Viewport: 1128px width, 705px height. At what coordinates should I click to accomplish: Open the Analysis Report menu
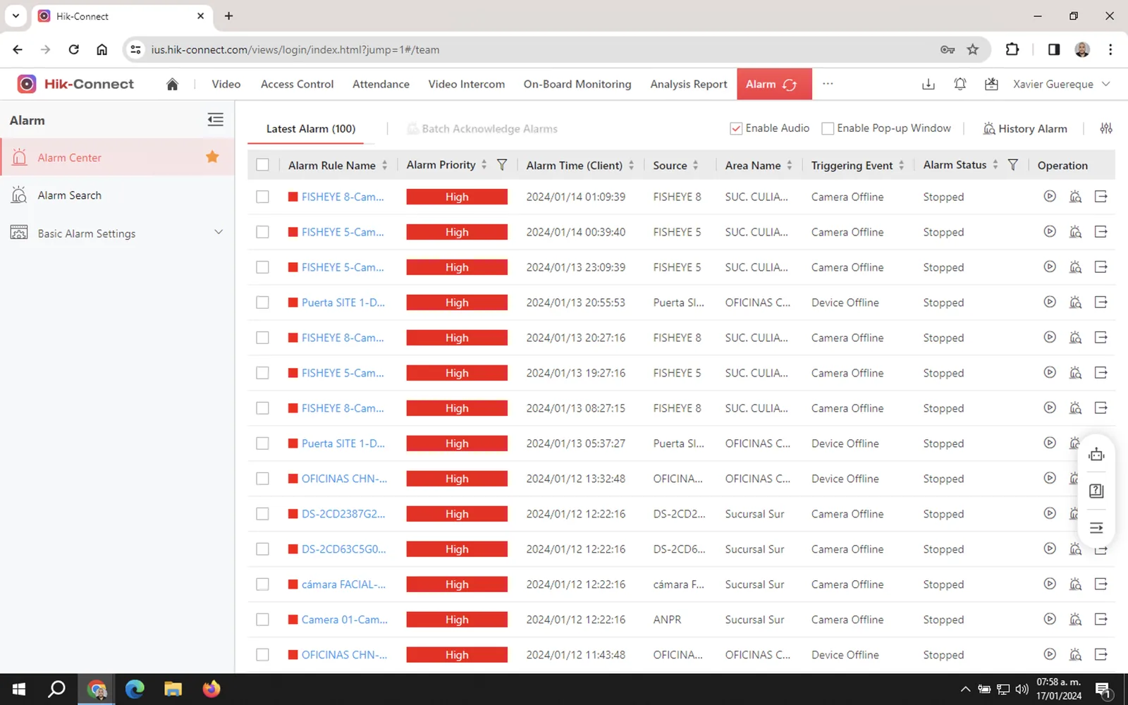click(x=688, y=84)
